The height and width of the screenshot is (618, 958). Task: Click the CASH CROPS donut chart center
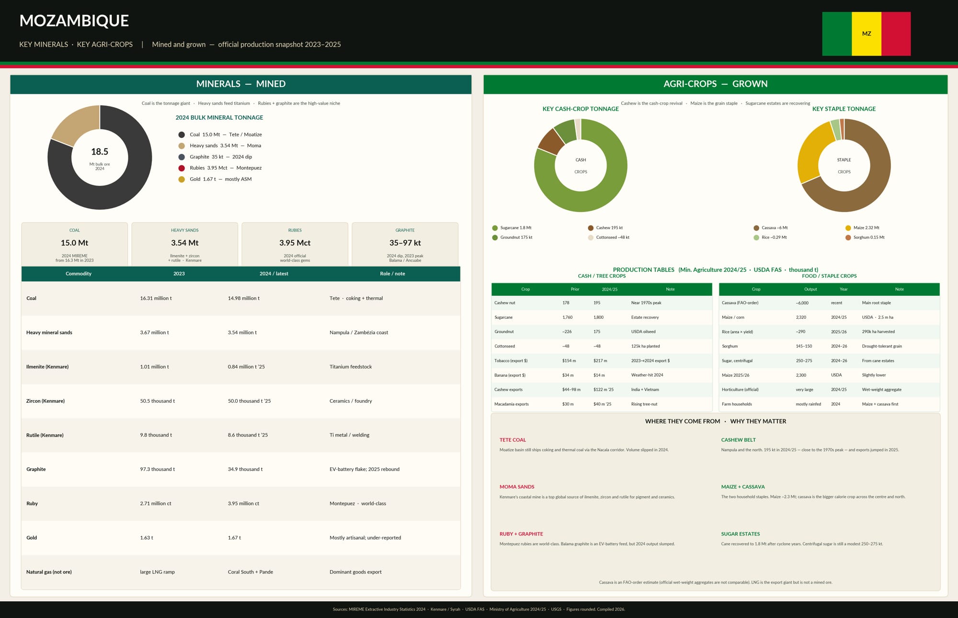tap(581, 166)
